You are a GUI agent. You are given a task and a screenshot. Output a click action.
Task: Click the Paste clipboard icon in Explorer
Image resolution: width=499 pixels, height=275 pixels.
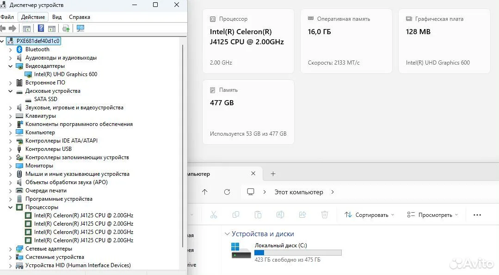258,215
